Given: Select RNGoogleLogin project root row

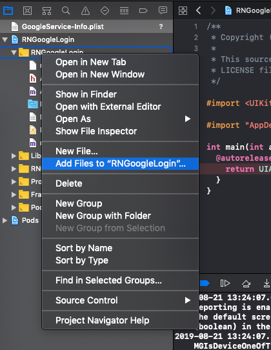Looking at the screenshot, I should click(86, 40).
